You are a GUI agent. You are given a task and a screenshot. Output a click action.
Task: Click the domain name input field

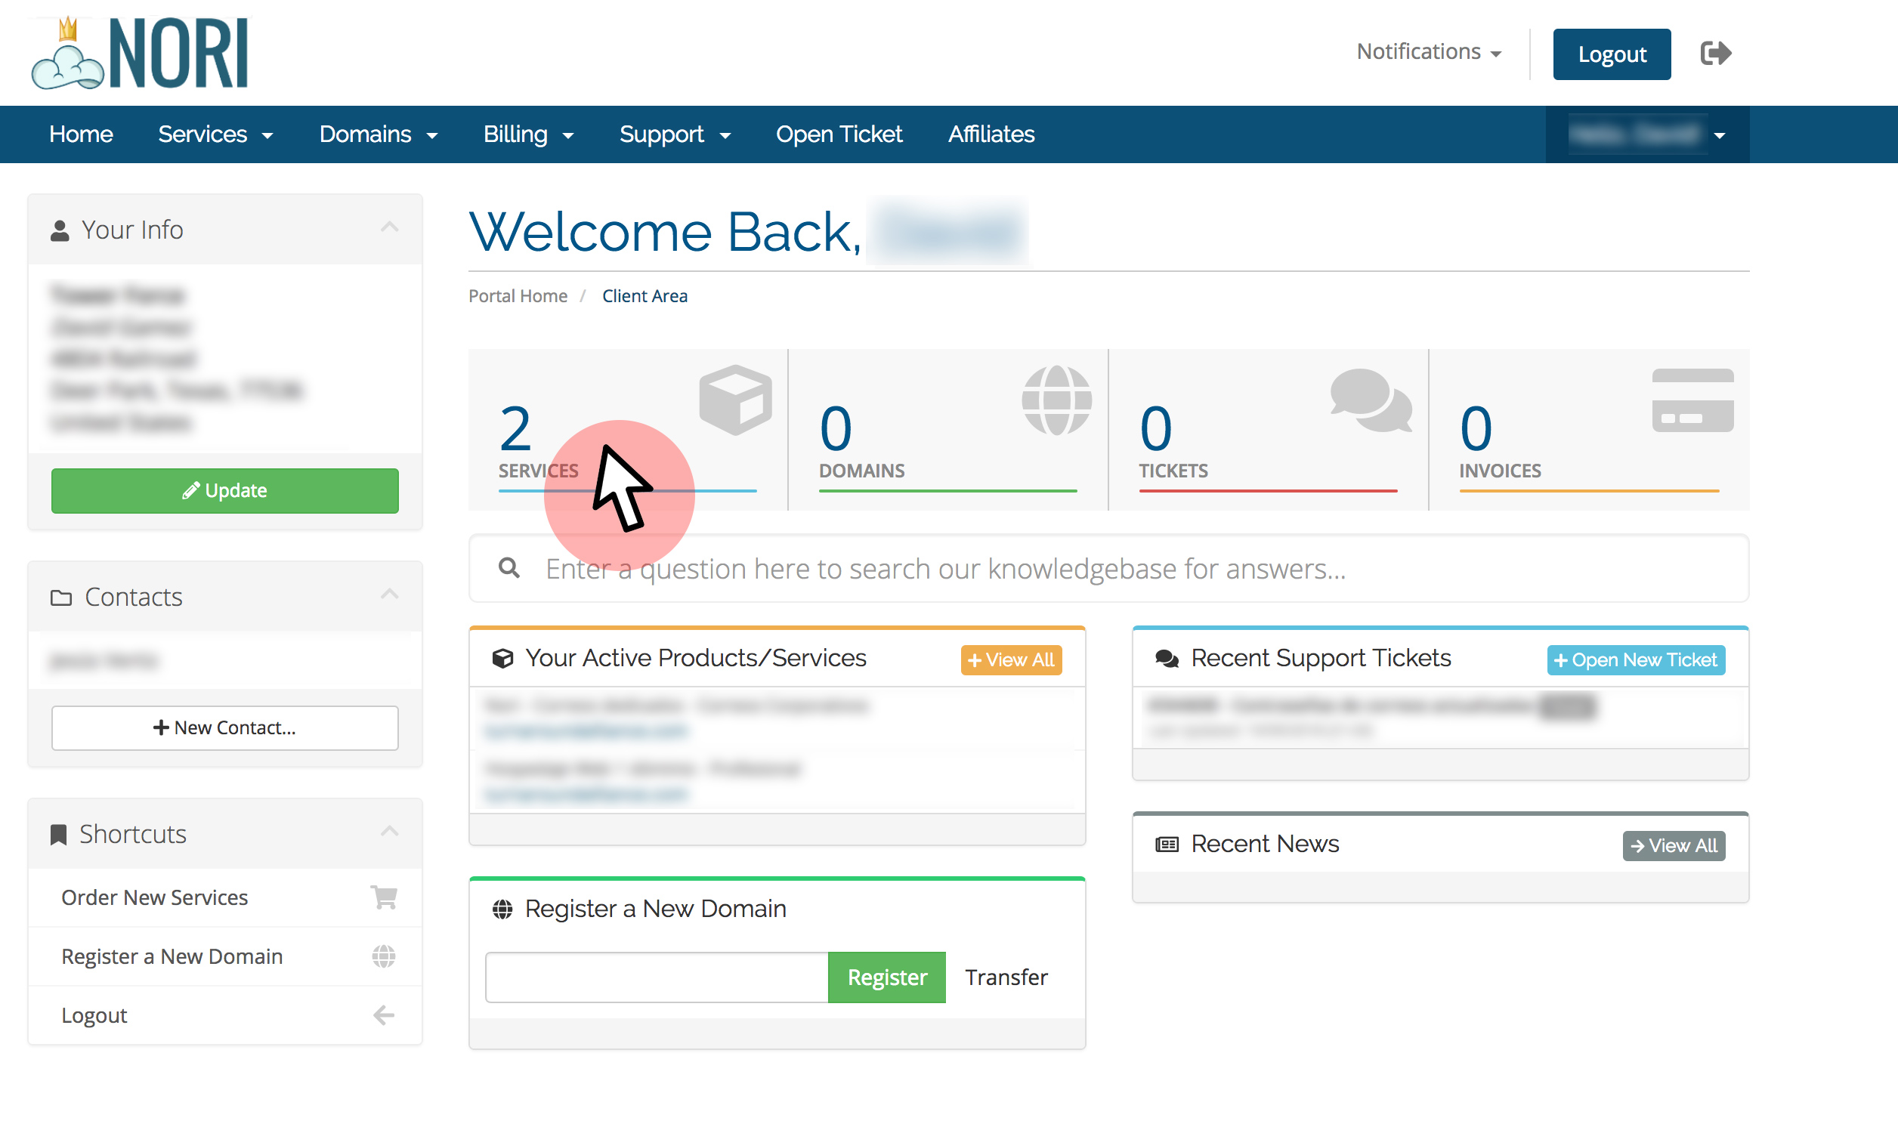click(657, 977)
